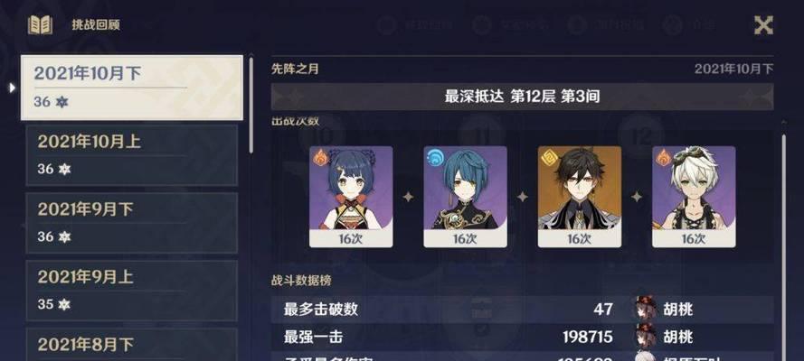
Task: Click Bennett's character portrait card
Action: coord(694,197)
